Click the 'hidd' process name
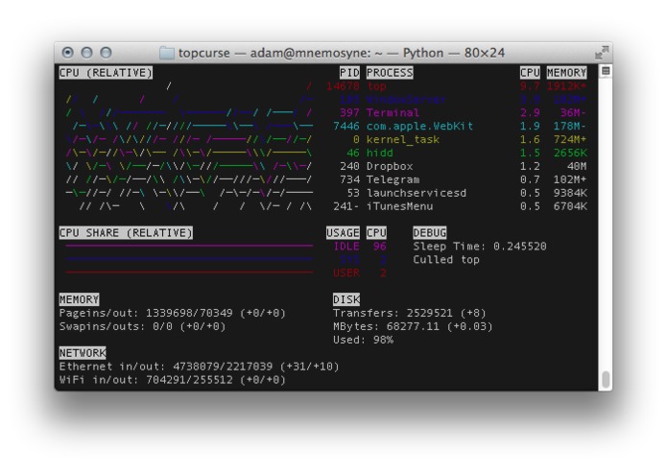667x474 pixels. click(x=380, y=153)
